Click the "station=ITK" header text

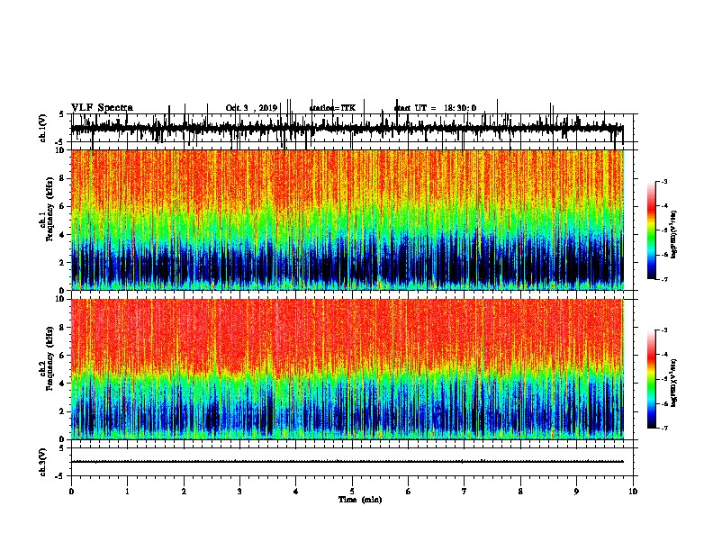pos(332,108)
